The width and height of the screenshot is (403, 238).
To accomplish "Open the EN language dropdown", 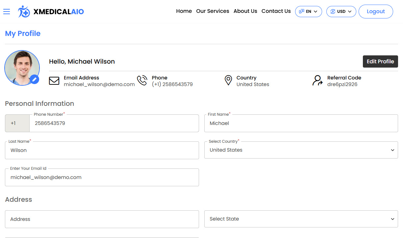I will point(309,11).
